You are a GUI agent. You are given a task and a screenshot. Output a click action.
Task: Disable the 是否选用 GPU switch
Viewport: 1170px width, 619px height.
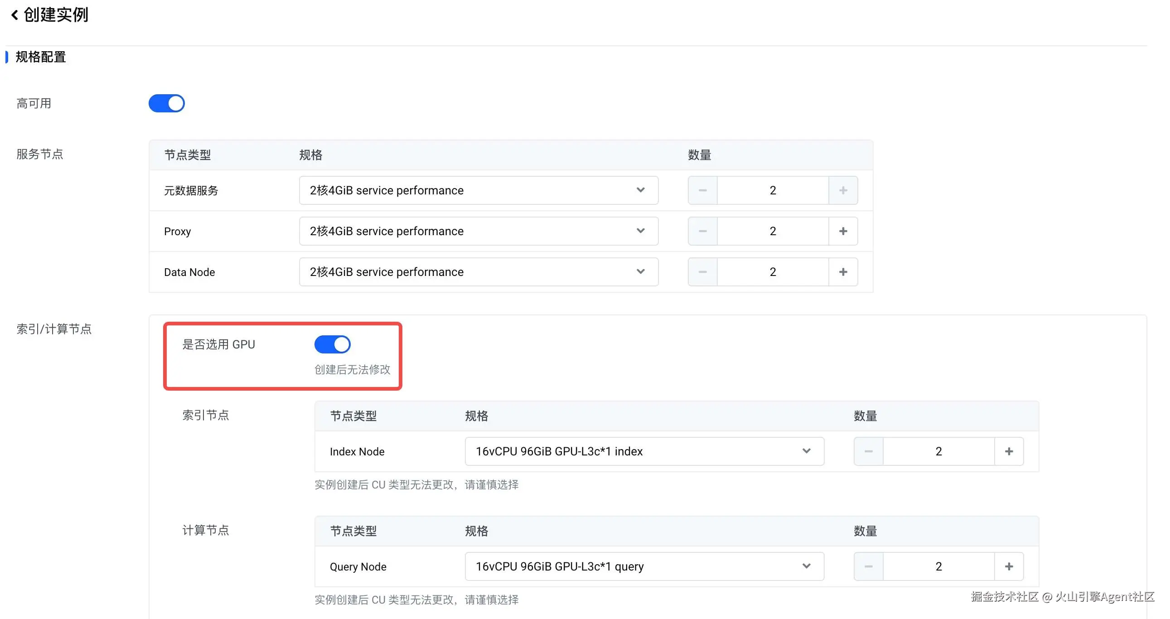[x=333, y=344]
